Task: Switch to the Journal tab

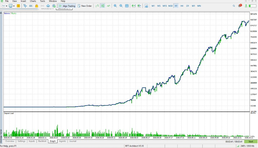Action: coord(73,141)
